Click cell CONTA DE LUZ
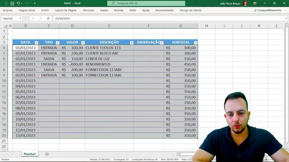The width and height of the screenshot is (289, 162). click(109, 59)
